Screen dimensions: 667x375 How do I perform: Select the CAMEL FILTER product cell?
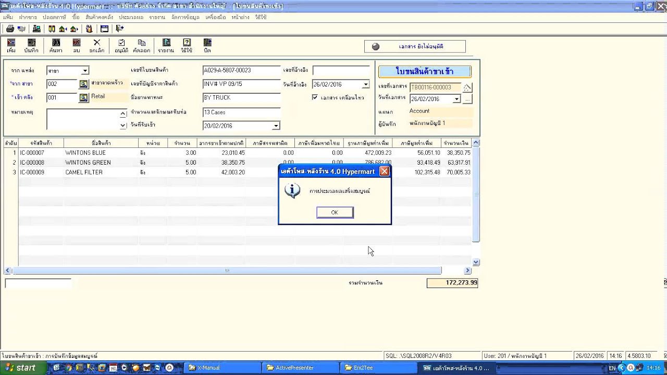(x=101, y=172)
